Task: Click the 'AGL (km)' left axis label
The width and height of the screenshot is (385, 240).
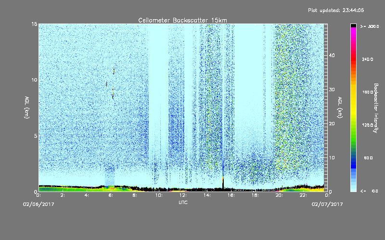Action: [27, 108]
